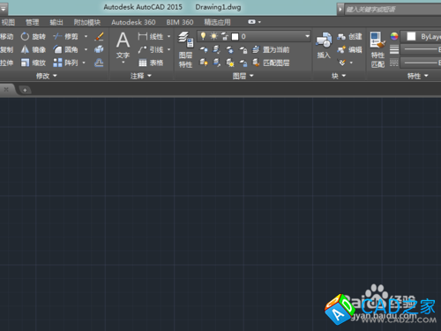441x331 pixels.
Task: Open Featured Apps (精选应用) tab
Action: point(218,22)
